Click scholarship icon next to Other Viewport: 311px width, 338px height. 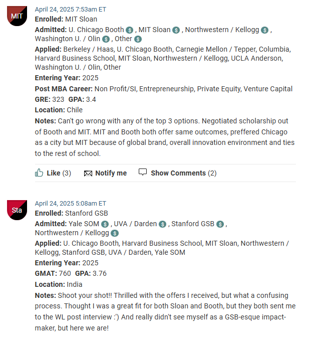pos(138,39)
